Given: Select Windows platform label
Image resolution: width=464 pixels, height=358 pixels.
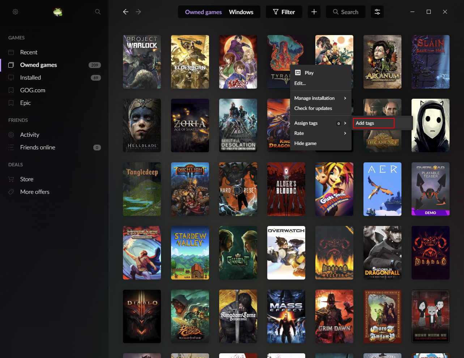Looking at the screenshot, I should [241, 12].
